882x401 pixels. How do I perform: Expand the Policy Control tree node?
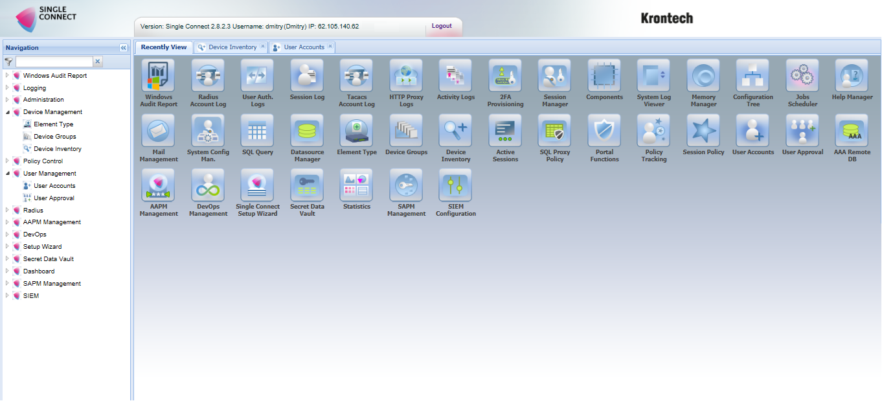point(7,161)
